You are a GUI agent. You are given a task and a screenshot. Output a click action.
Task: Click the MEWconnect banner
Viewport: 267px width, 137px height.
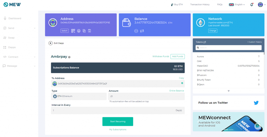click(228, 122)
